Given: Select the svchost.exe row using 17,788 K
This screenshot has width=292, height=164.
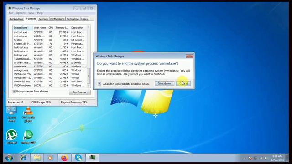Looking at the screenshot, I should (x=50, y=32).
